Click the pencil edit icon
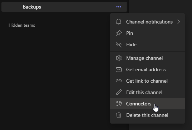The width and height of the screenshot is (192, 130). 119,92
